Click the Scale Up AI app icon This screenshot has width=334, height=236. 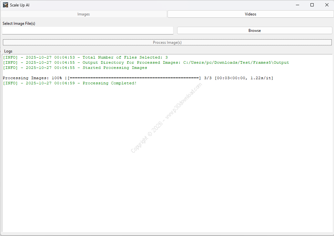click(x=5, y=5)
